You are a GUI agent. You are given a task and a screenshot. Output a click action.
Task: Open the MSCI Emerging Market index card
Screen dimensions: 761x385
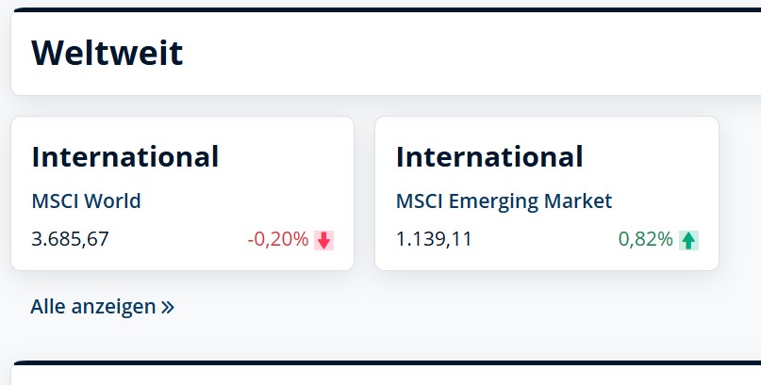(547, 193)
